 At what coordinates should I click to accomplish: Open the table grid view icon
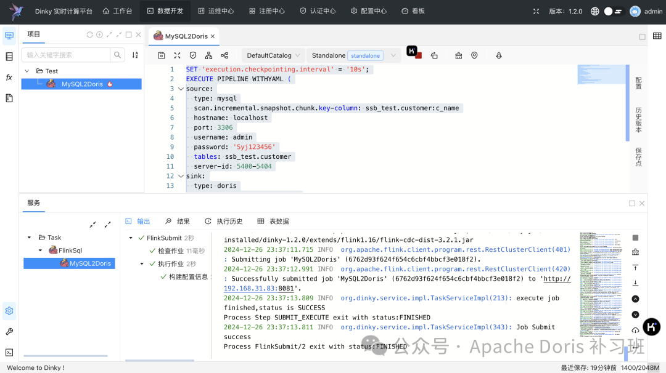(657, 36)
